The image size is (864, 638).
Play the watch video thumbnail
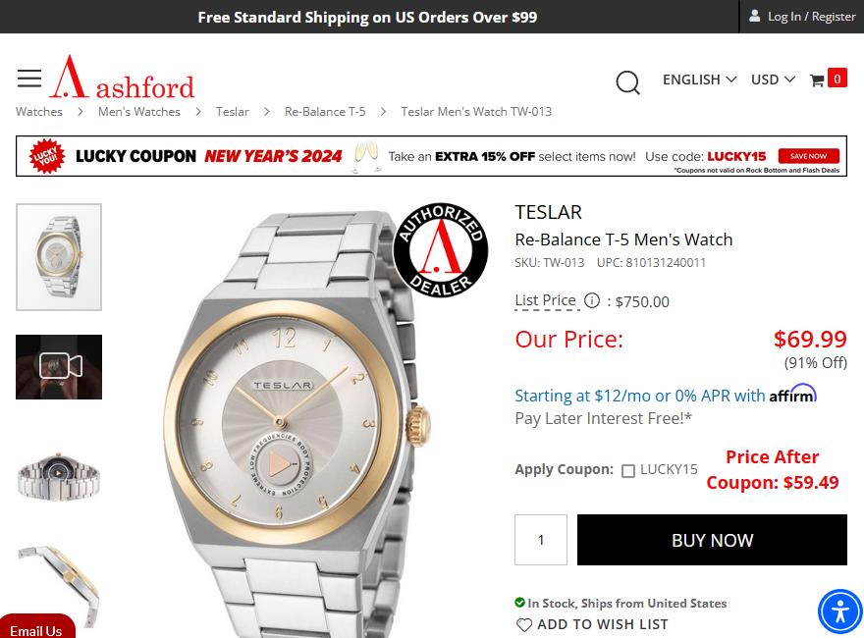(x=59, y=367)
